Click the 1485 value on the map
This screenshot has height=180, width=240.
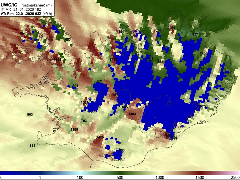(115, 95)
